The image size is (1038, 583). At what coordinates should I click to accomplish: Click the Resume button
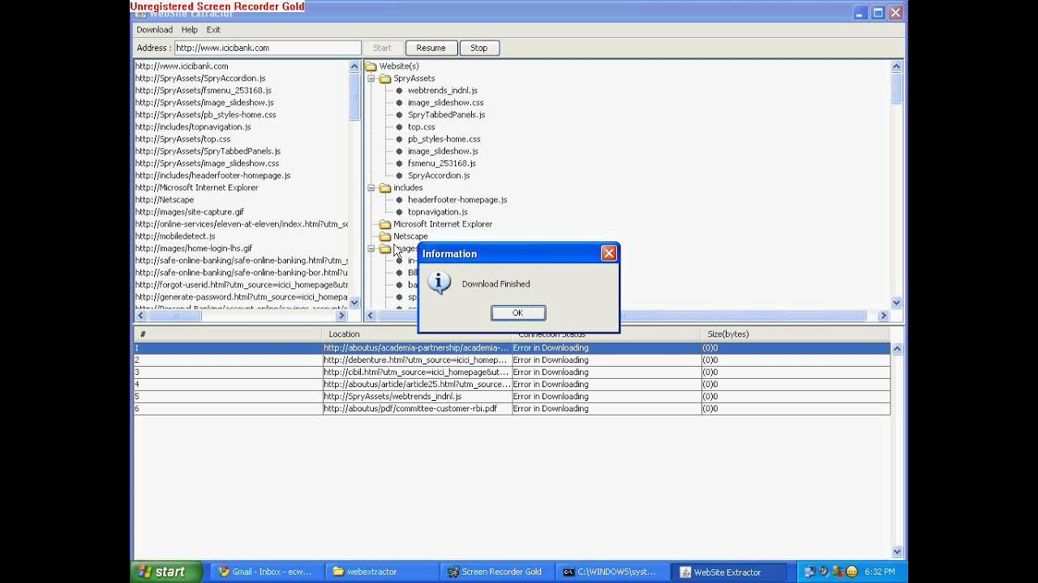click(431, 48)
